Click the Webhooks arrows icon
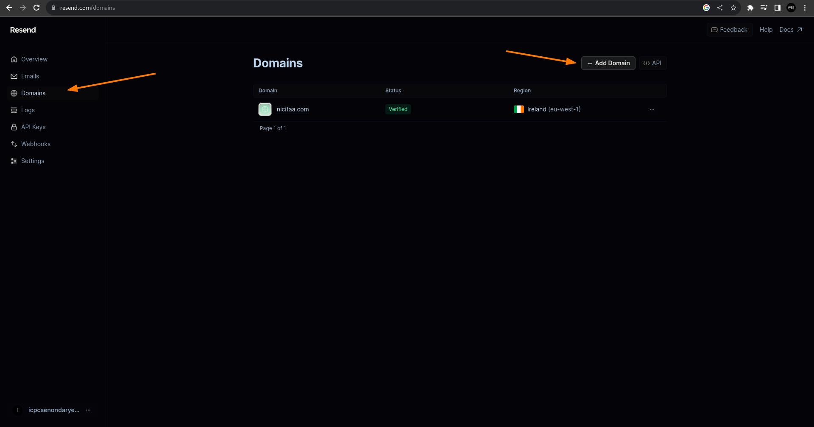Screen dimensions: 814x427 (x=14, y=144)
